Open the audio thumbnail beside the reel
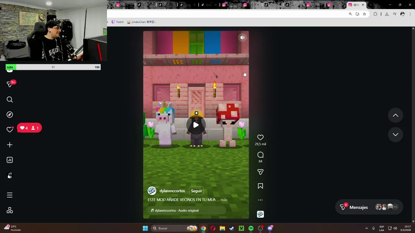This screenshot has height=233, width=415. [x=260, y=214]
